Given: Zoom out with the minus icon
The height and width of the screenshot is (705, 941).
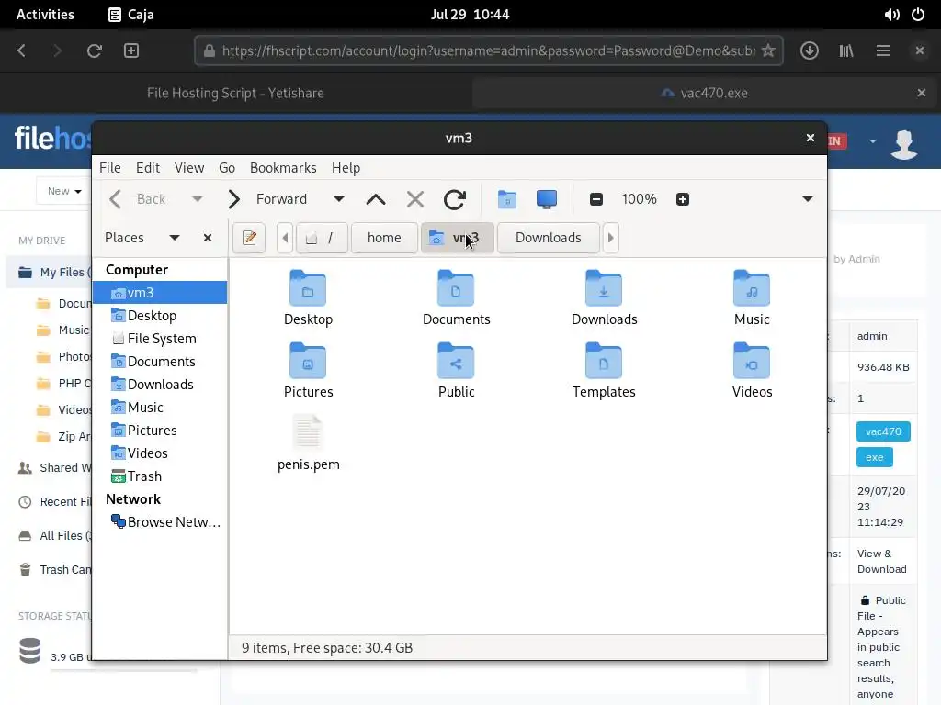Looking at the screenshot, I should point(595,199).
